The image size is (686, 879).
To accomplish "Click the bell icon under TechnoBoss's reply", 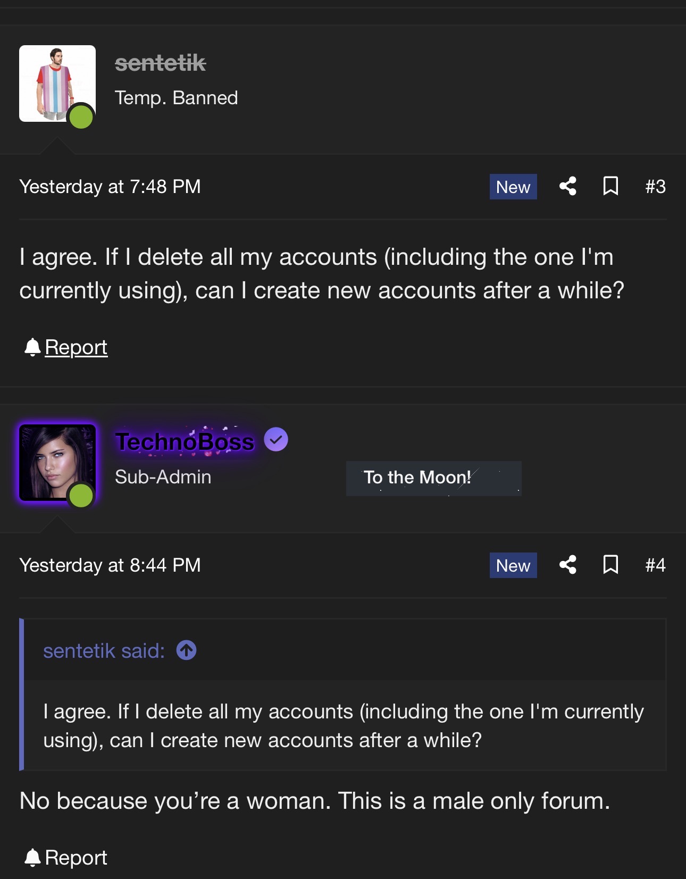I will point(32,857).
